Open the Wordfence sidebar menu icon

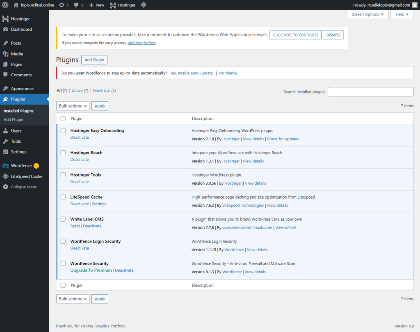point(5,166)
